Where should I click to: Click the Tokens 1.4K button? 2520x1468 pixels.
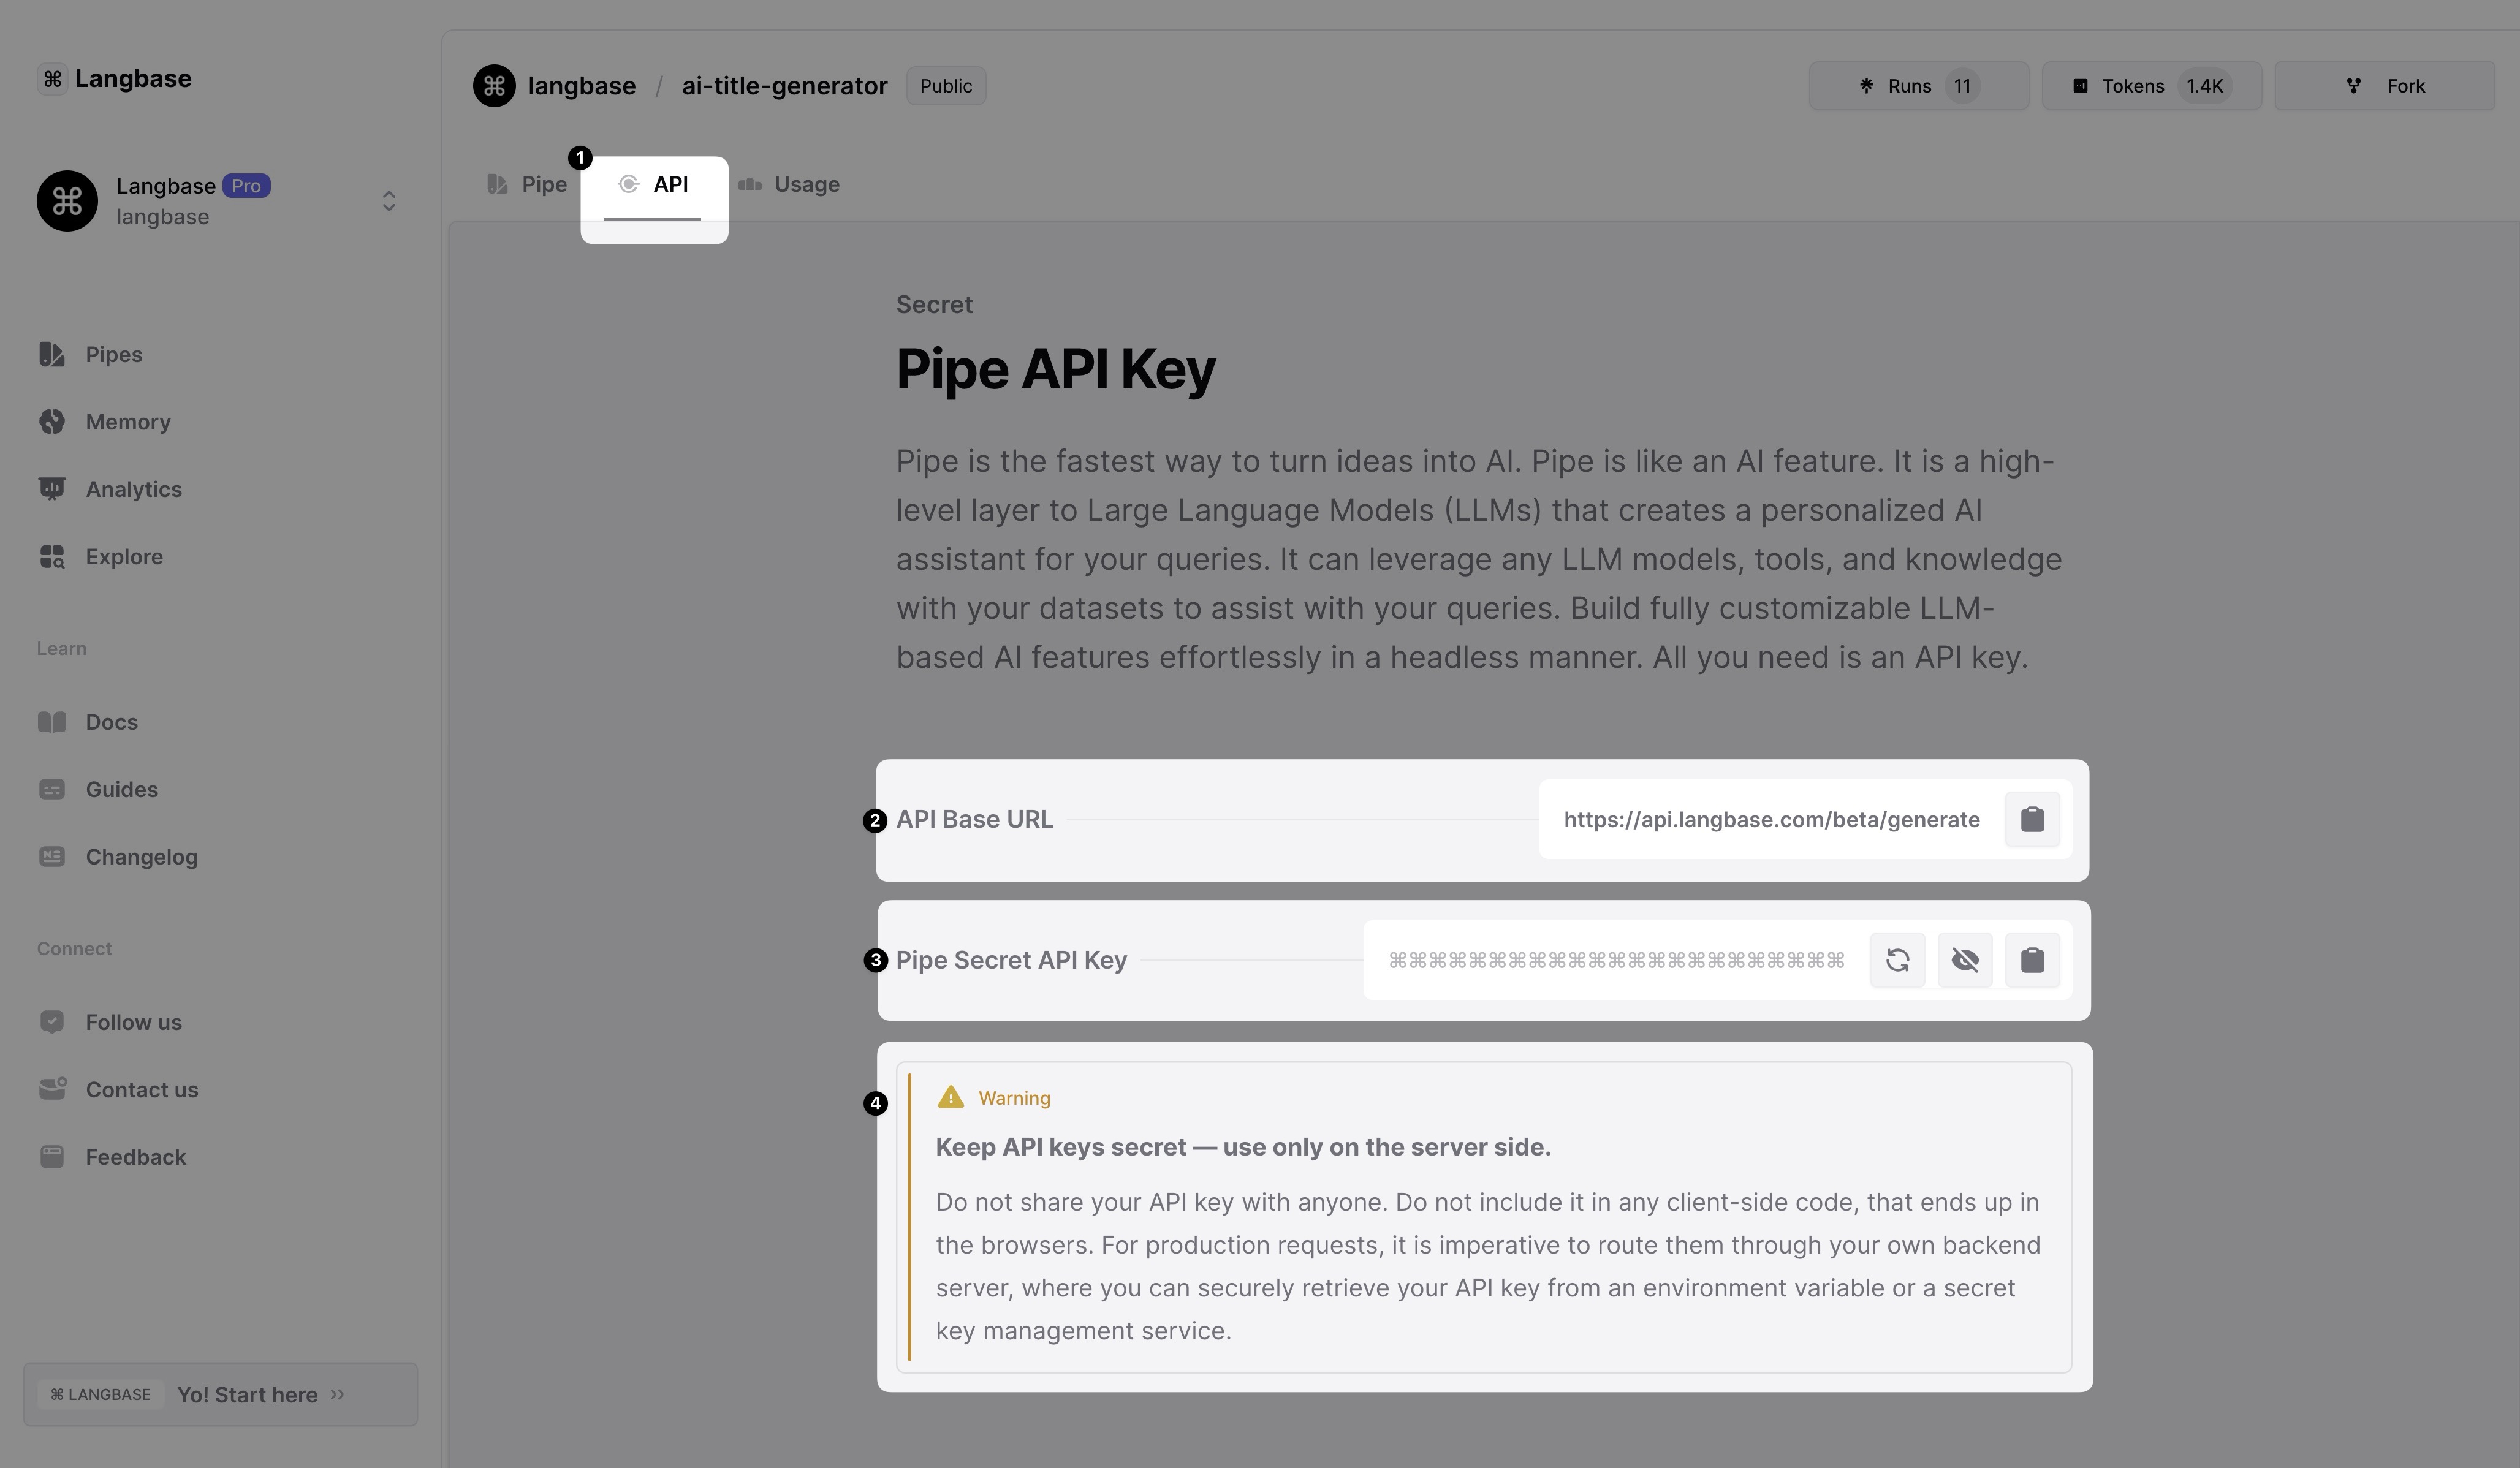[x=2151, y=86]
